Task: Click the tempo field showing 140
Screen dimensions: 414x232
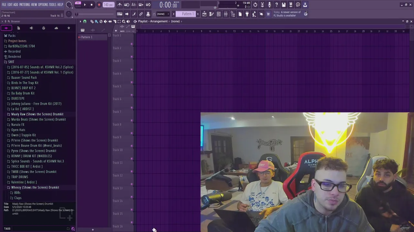Action: click(x=108, y=5)
